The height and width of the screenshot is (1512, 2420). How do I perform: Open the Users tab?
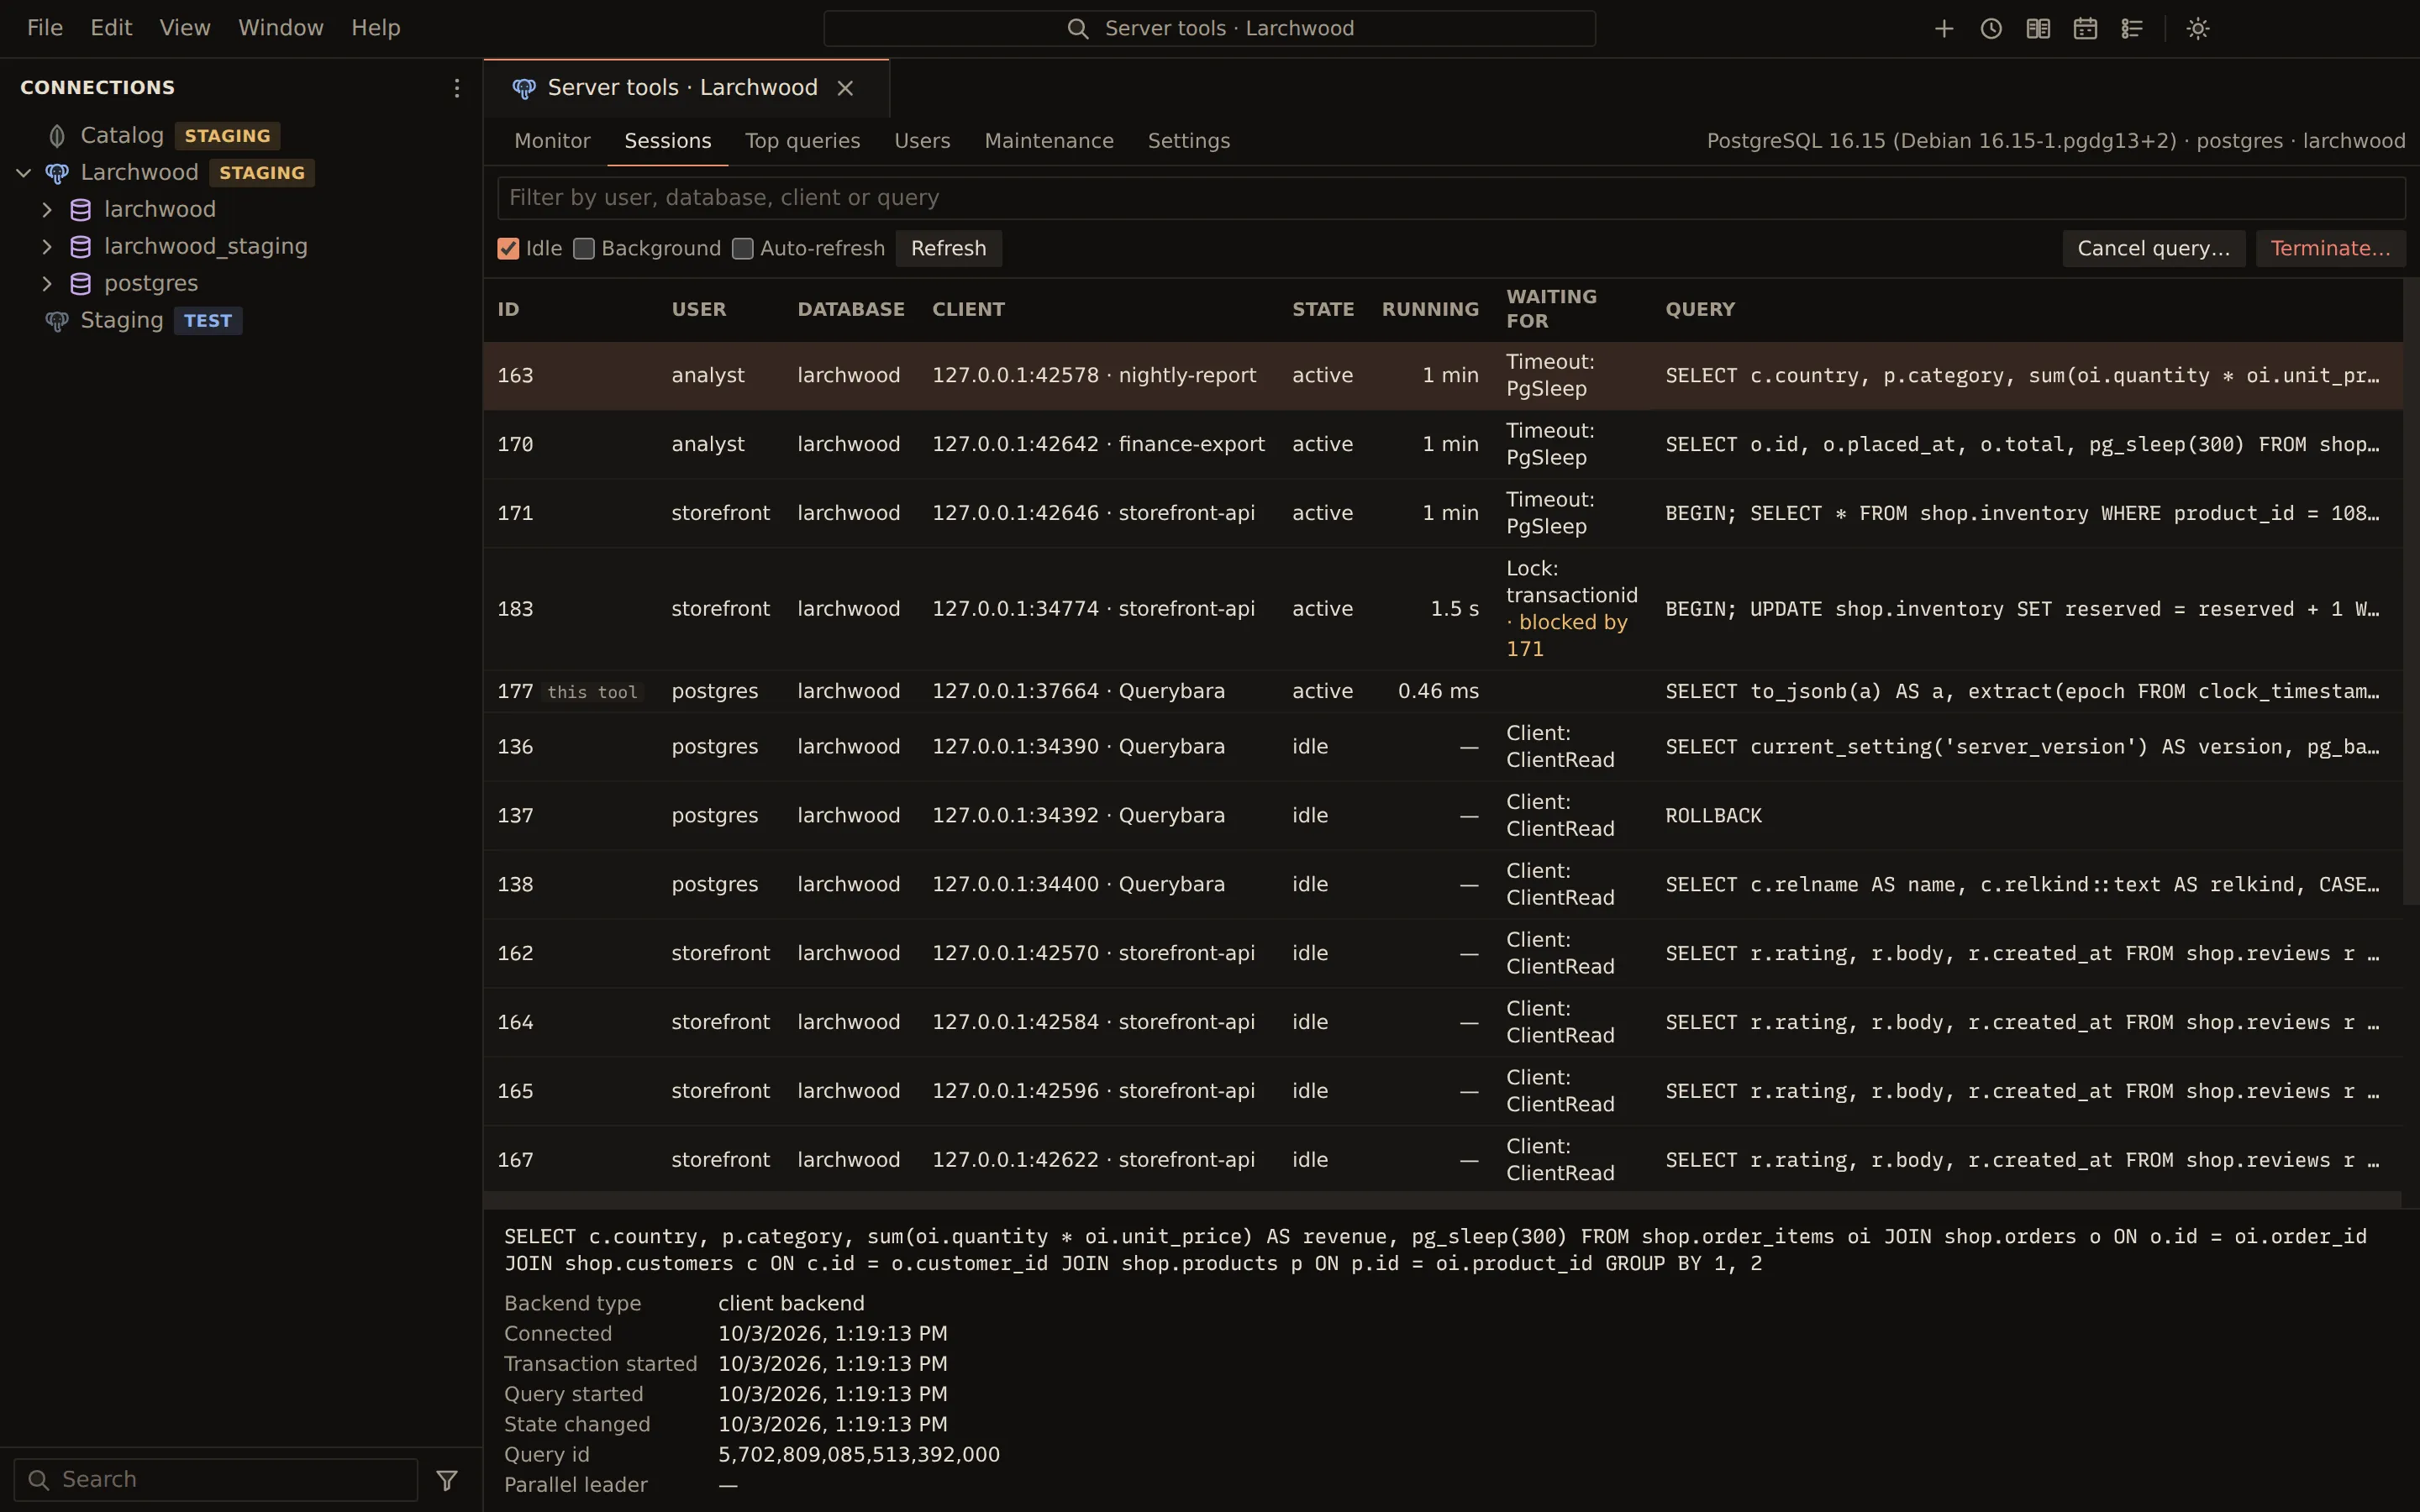[922, 141]
